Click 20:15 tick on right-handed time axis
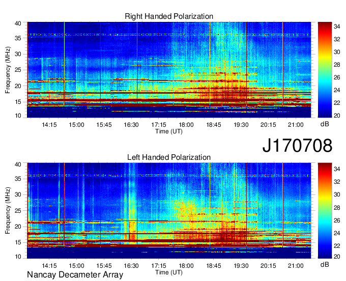 (x=268, y=125)
